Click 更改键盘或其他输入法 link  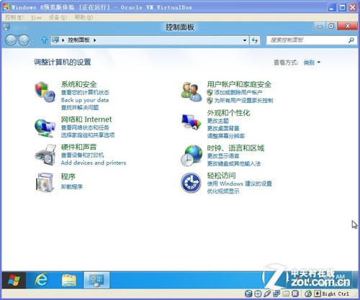pyautogui.click(x=234, y=164)
